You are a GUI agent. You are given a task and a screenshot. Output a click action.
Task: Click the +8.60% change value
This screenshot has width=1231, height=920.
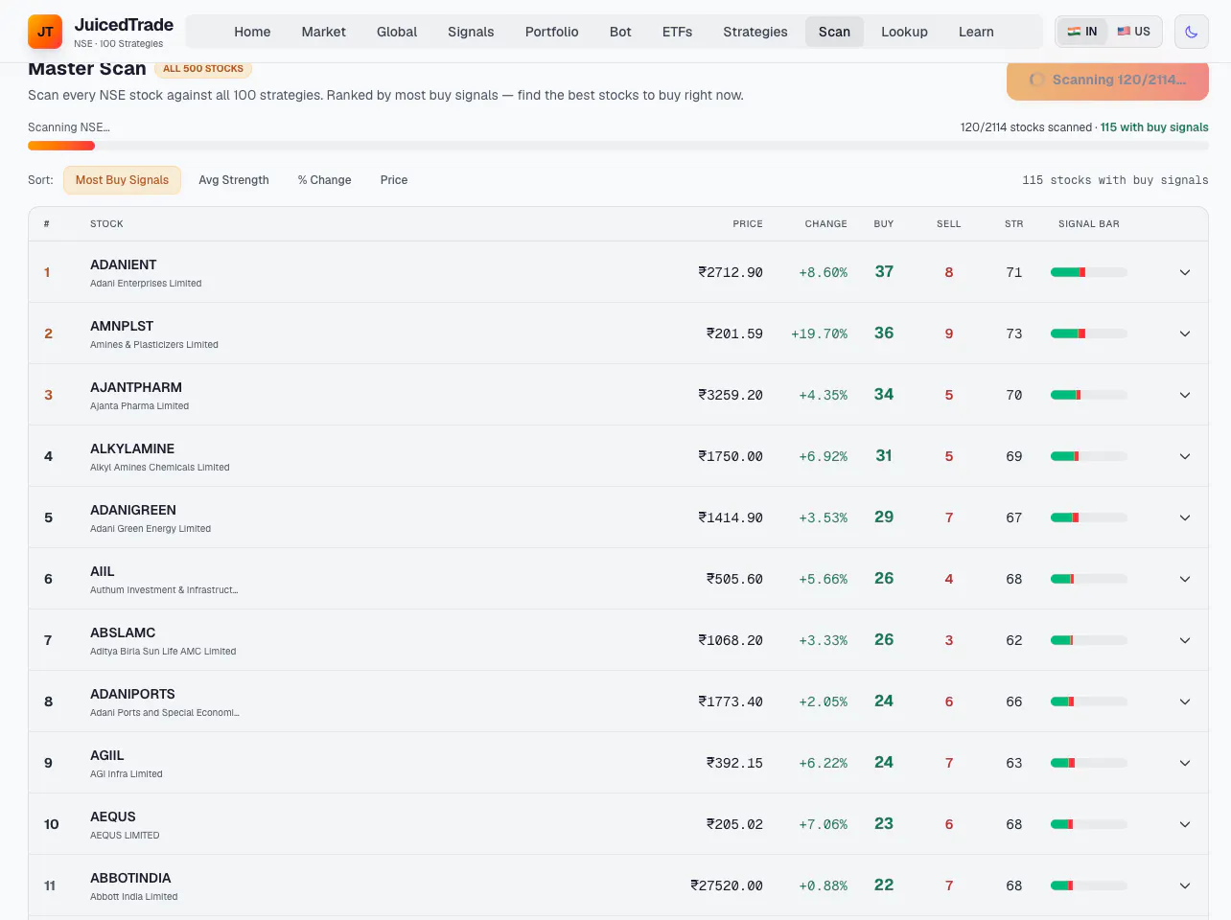823,272
